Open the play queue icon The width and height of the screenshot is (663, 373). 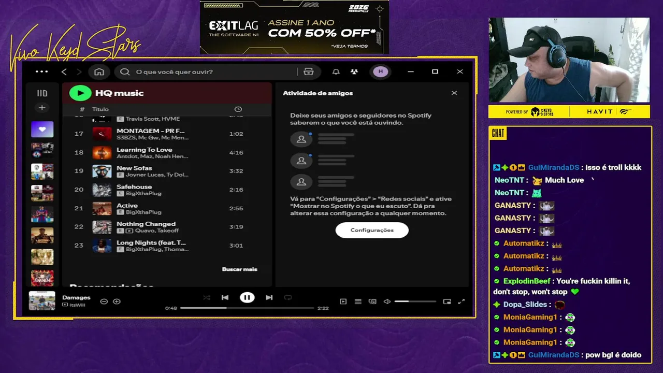click(x=358, y=302)
